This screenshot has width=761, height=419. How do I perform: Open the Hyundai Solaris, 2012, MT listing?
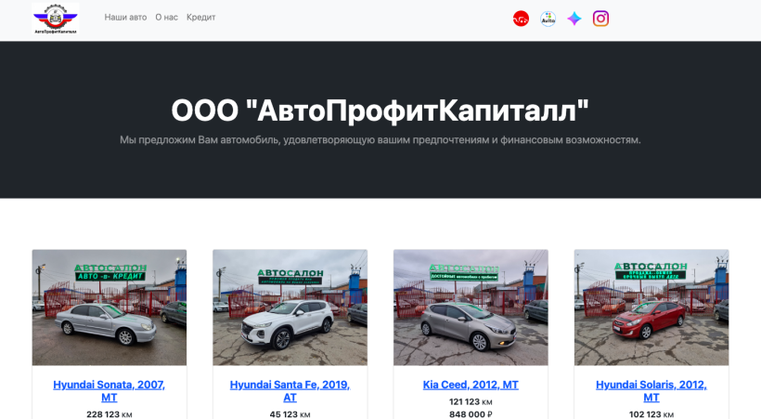coord(651,391)
